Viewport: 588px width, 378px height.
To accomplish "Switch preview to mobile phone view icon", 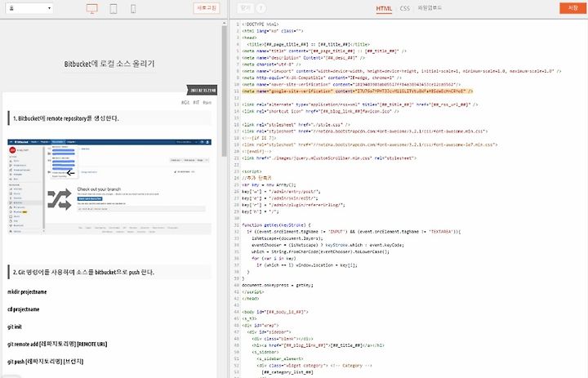I will click(x=133, y=8).
